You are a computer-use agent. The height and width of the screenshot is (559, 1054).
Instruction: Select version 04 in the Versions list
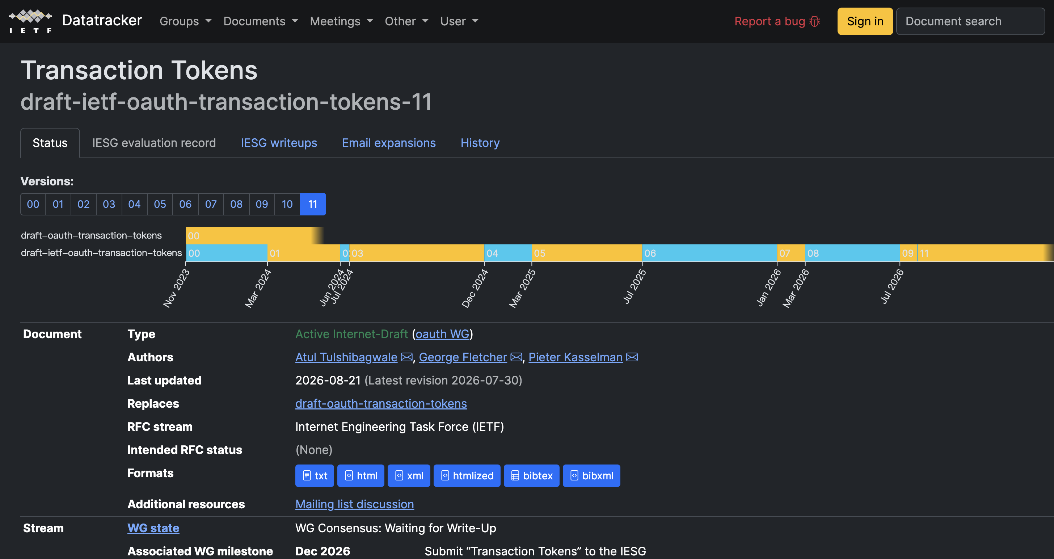[x=134, y=204]
